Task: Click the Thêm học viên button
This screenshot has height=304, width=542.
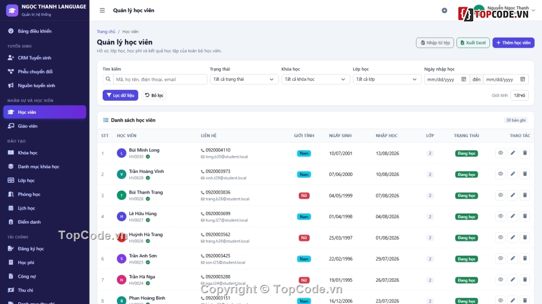Action: point(513,43)
